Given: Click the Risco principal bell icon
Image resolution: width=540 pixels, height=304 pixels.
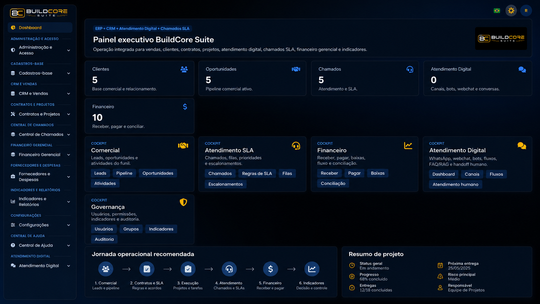Looking at the screenshot, I should 440,277.
